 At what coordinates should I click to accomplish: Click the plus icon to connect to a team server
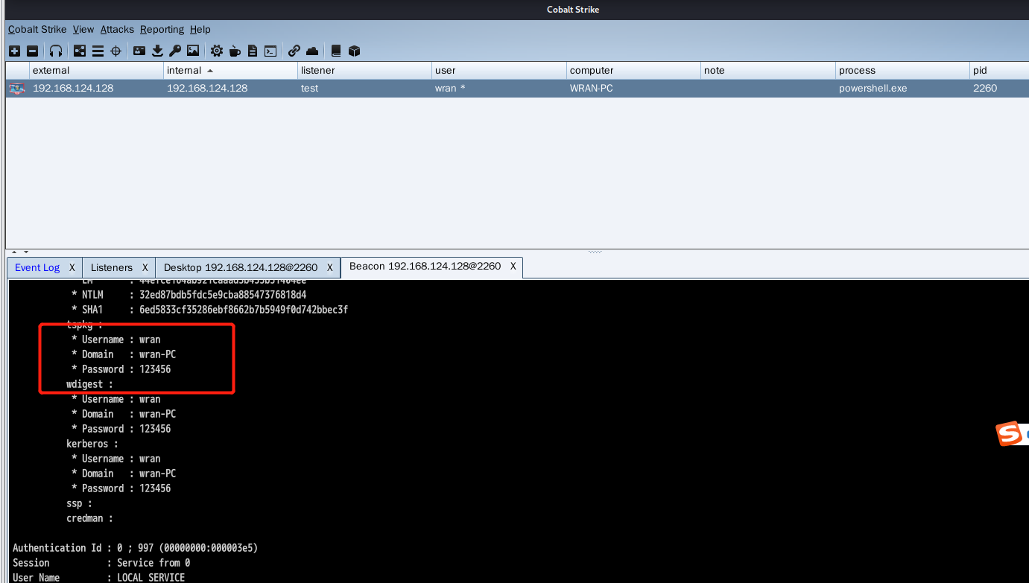point(14,51)
